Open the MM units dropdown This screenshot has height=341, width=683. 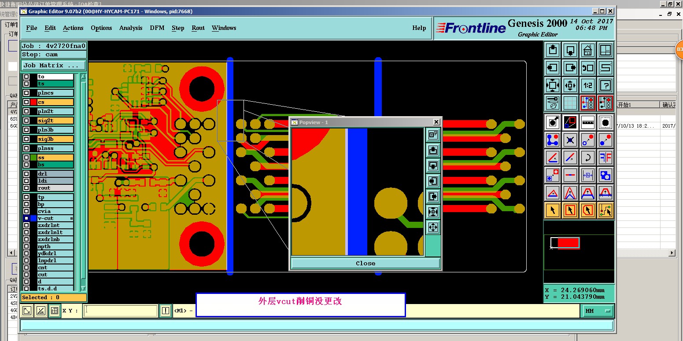598,311
